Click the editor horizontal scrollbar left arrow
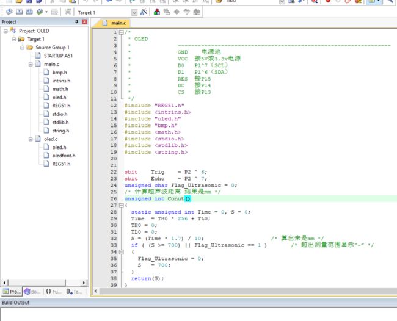 pyautogui.click(x=96, y=291)
